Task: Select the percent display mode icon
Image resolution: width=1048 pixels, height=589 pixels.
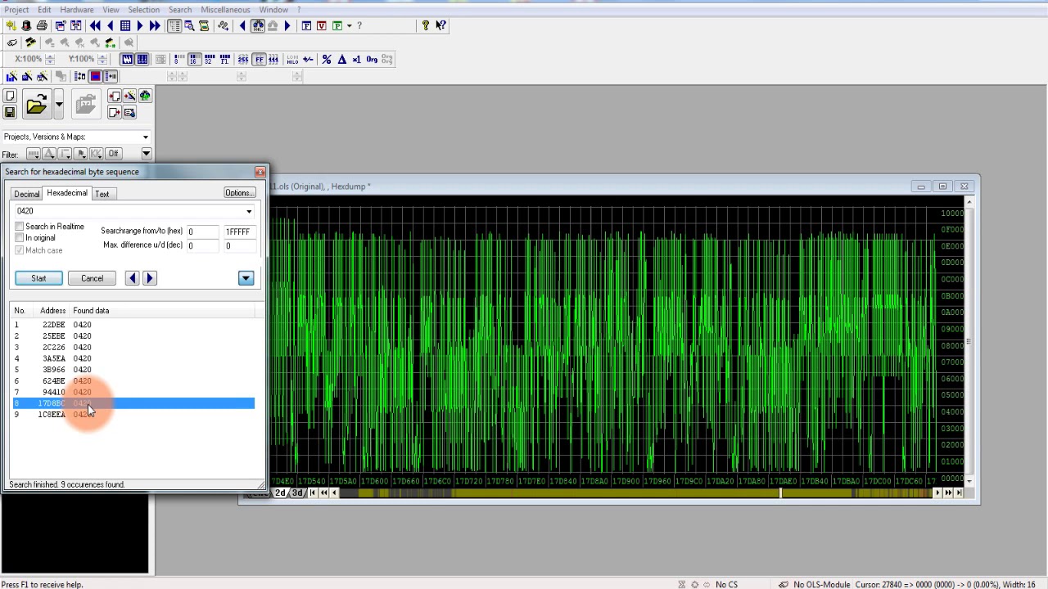Action: point(327,60)
